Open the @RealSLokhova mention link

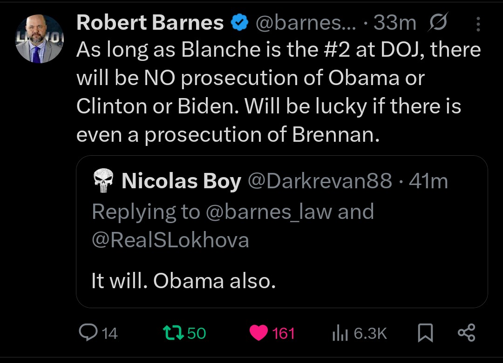tap(170, 240)
